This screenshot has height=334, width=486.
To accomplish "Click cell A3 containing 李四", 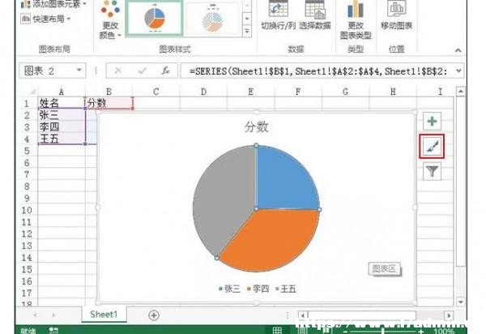I will pos(62,126).
